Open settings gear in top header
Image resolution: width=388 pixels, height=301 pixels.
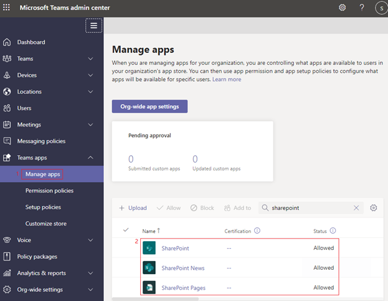(x=342, y=7)
